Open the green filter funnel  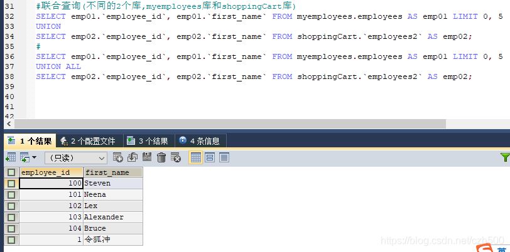pyautogui.click(x=504, y=157)
